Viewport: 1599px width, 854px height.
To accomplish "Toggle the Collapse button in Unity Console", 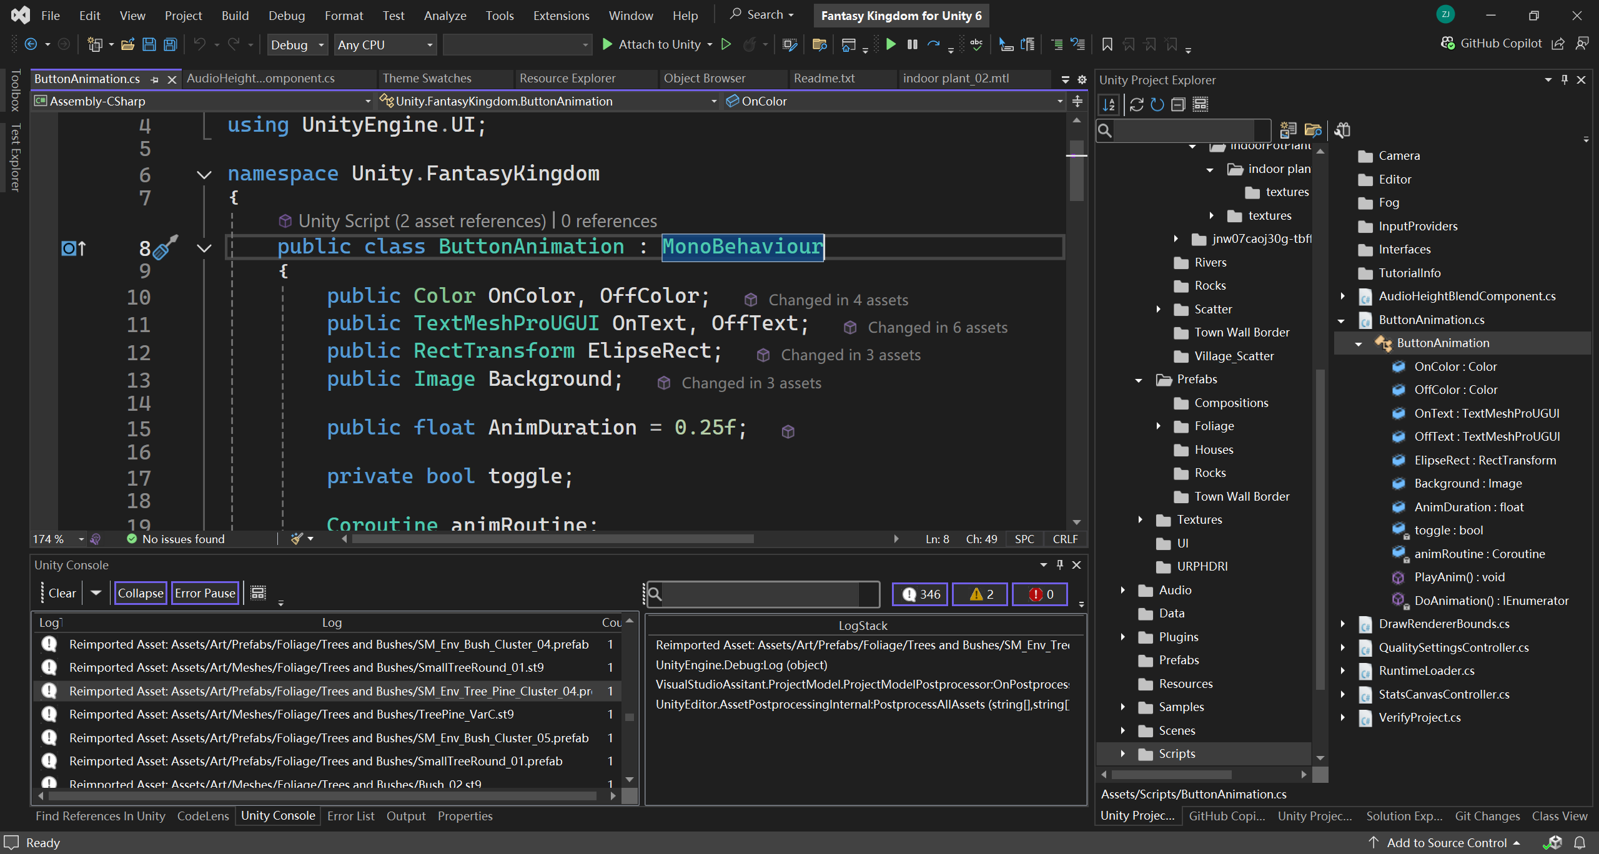I will pyautogui.click(x=140, y=593).
